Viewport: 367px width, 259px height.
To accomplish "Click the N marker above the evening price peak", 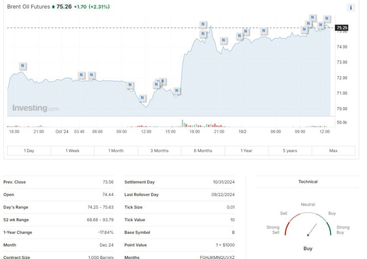I will pyautogui.click(x=203, y=24).
